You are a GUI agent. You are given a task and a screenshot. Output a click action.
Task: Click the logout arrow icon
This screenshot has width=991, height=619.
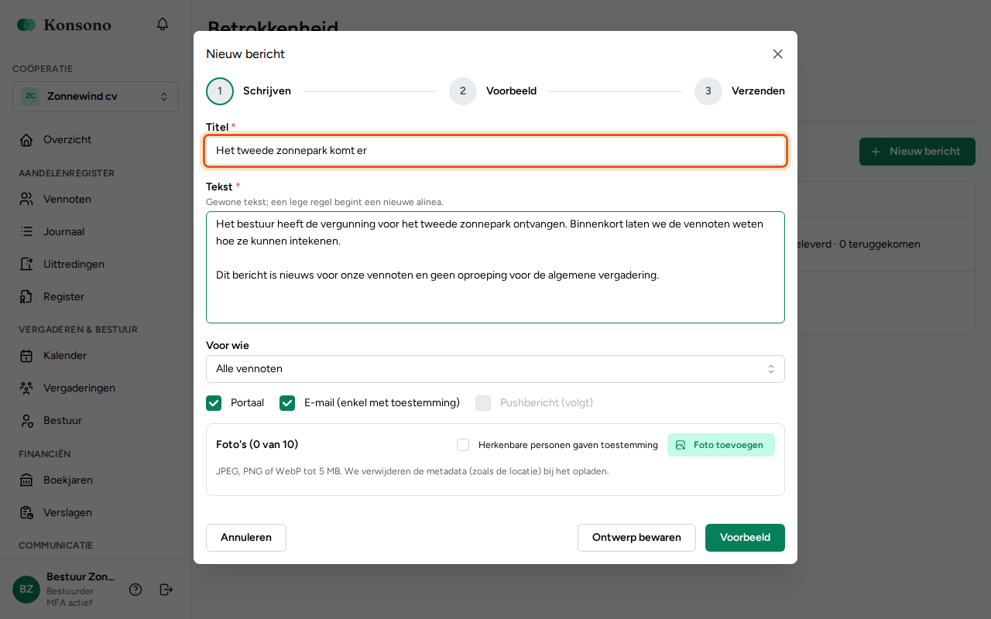tap(166, 590)
